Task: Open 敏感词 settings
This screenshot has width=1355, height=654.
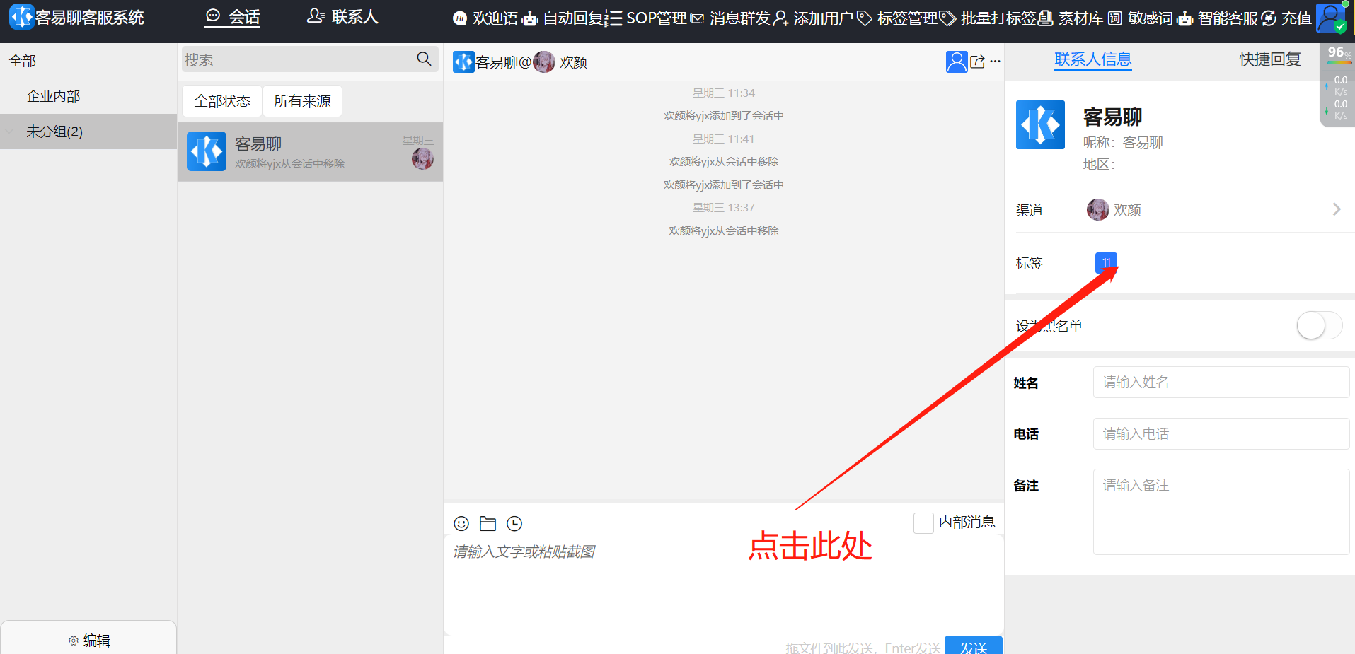Action: (x=1141, y=18)
